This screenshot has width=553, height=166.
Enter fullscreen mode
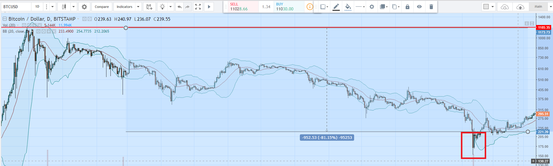198,7
